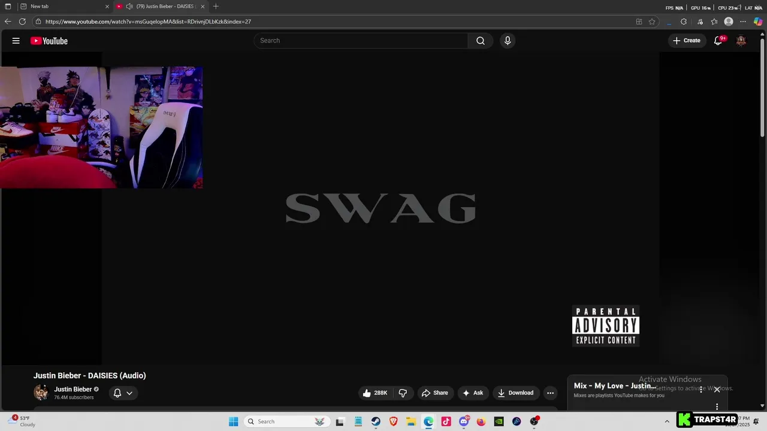Close the Mix playlist panel
This screenshot has width=767, height=431.
coord(717,390)
